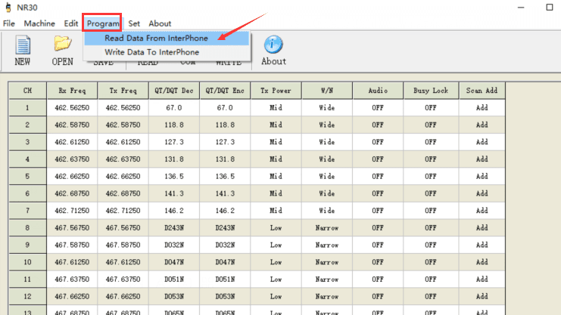Click channel 1 Rx Freq cell 462.56250

coord(73,108)
